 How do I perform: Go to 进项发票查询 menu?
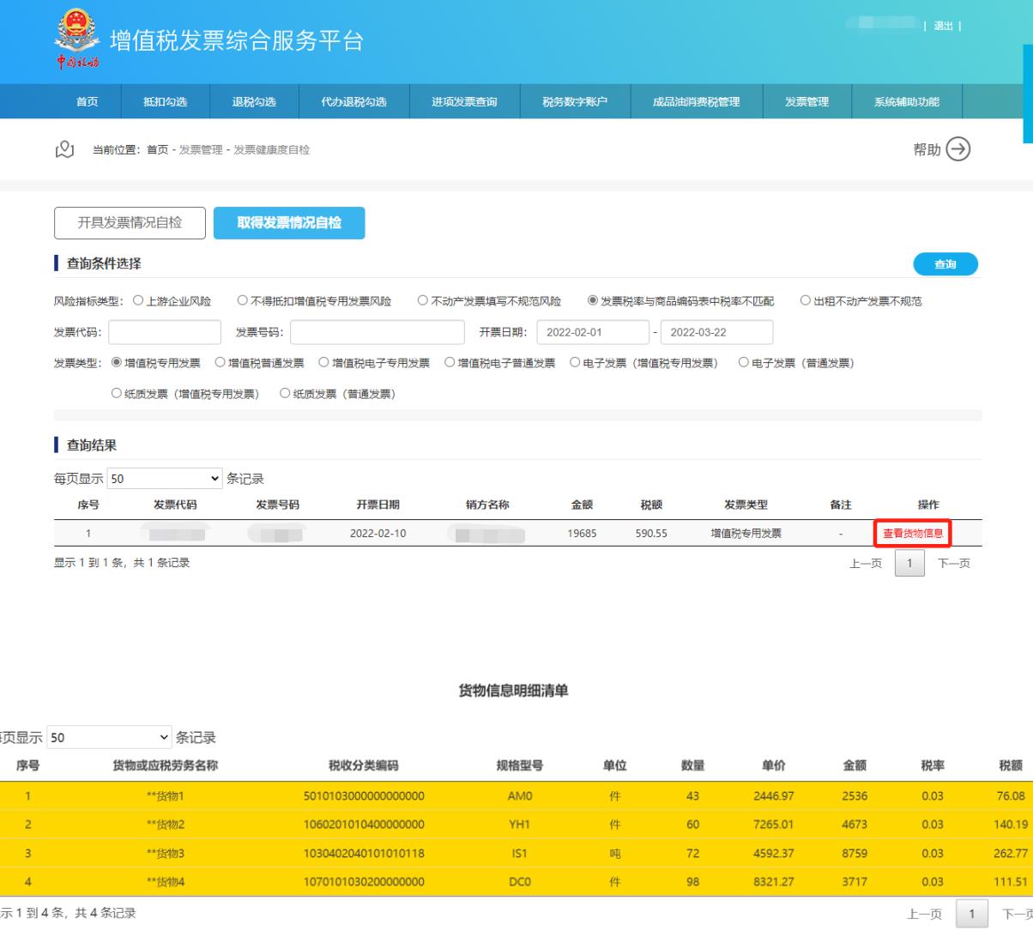[x=464, y=102]
